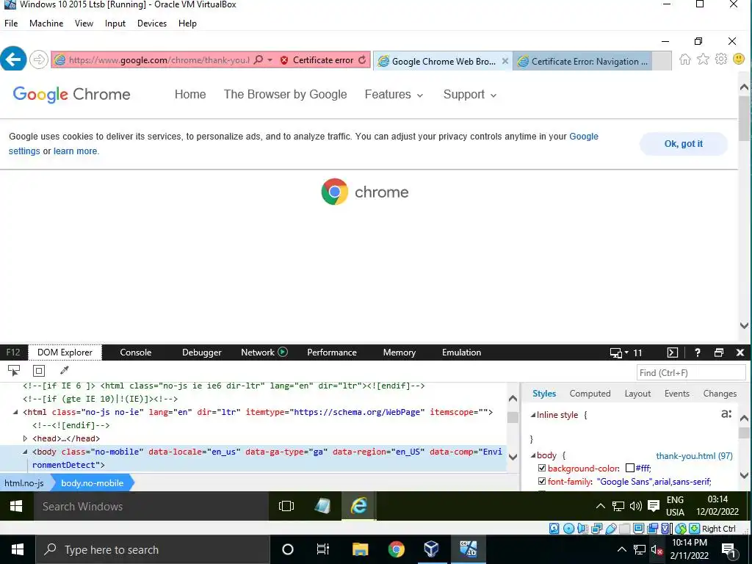Click the VirtualBox optical disk status icon
The image size is (752, 564).
tap(568, 529)
